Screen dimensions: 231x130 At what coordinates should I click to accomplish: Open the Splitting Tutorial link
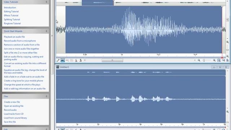click(12, 19)
